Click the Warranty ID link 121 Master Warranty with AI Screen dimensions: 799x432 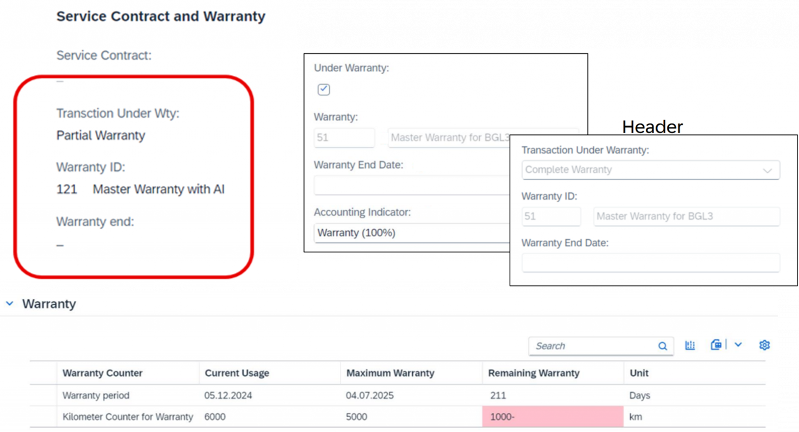[x=140, y=189]
